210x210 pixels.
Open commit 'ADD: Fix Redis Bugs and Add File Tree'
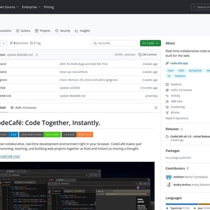(x=83, y=64)
